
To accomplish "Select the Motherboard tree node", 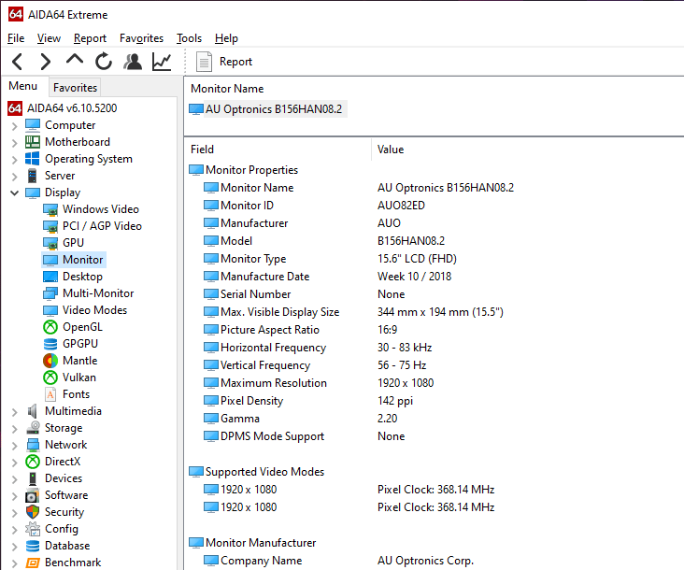I will (67, 142).
